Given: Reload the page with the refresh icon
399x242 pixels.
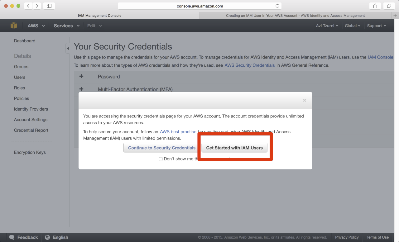Looking at the screenshot, I should (x=277, y=6).
